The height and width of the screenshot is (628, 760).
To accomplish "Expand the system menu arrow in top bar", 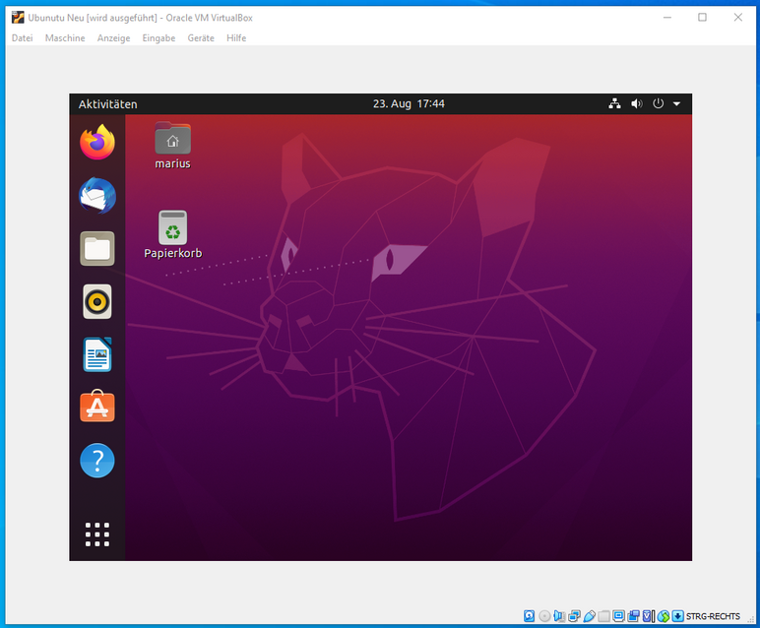I will (x=677, y=104).
